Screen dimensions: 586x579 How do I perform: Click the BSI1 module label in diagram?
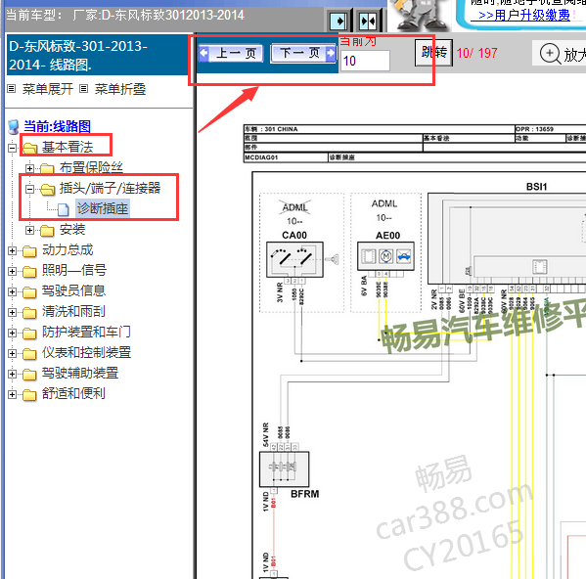536,187
